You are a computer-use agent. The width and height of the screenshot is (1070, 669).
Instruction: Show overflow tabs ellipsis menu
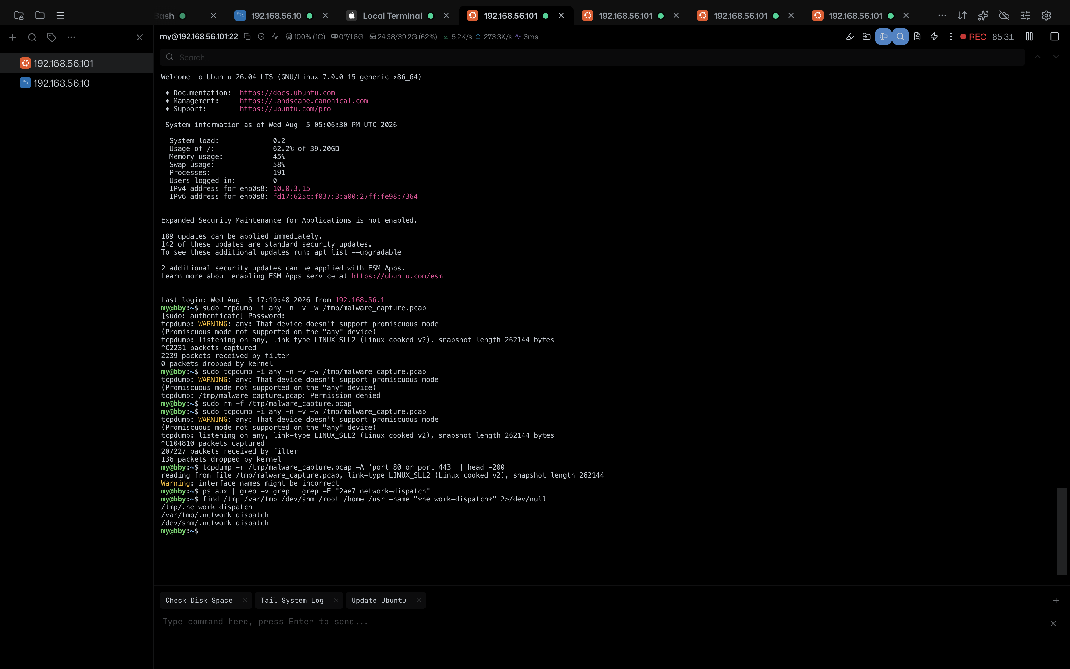pyautogui.click(x=942, y=16)
